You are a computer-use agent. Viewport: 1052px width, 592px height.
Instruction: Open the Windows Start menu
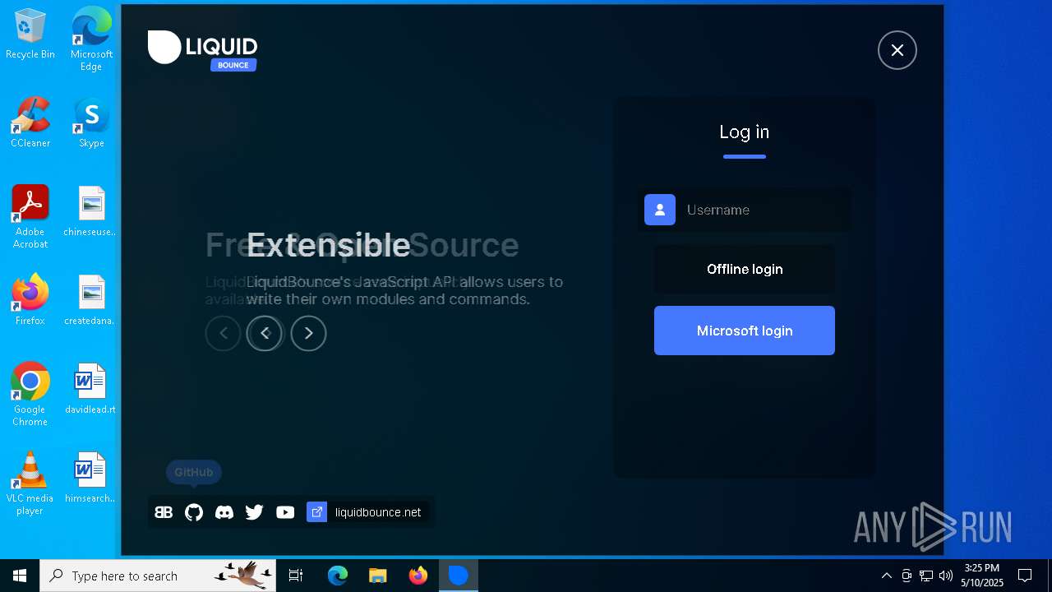pos(20,576)
